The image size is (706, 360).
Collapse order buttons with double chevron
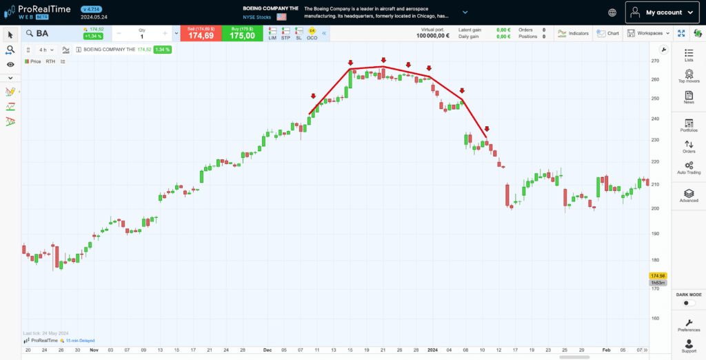[324, 33]
